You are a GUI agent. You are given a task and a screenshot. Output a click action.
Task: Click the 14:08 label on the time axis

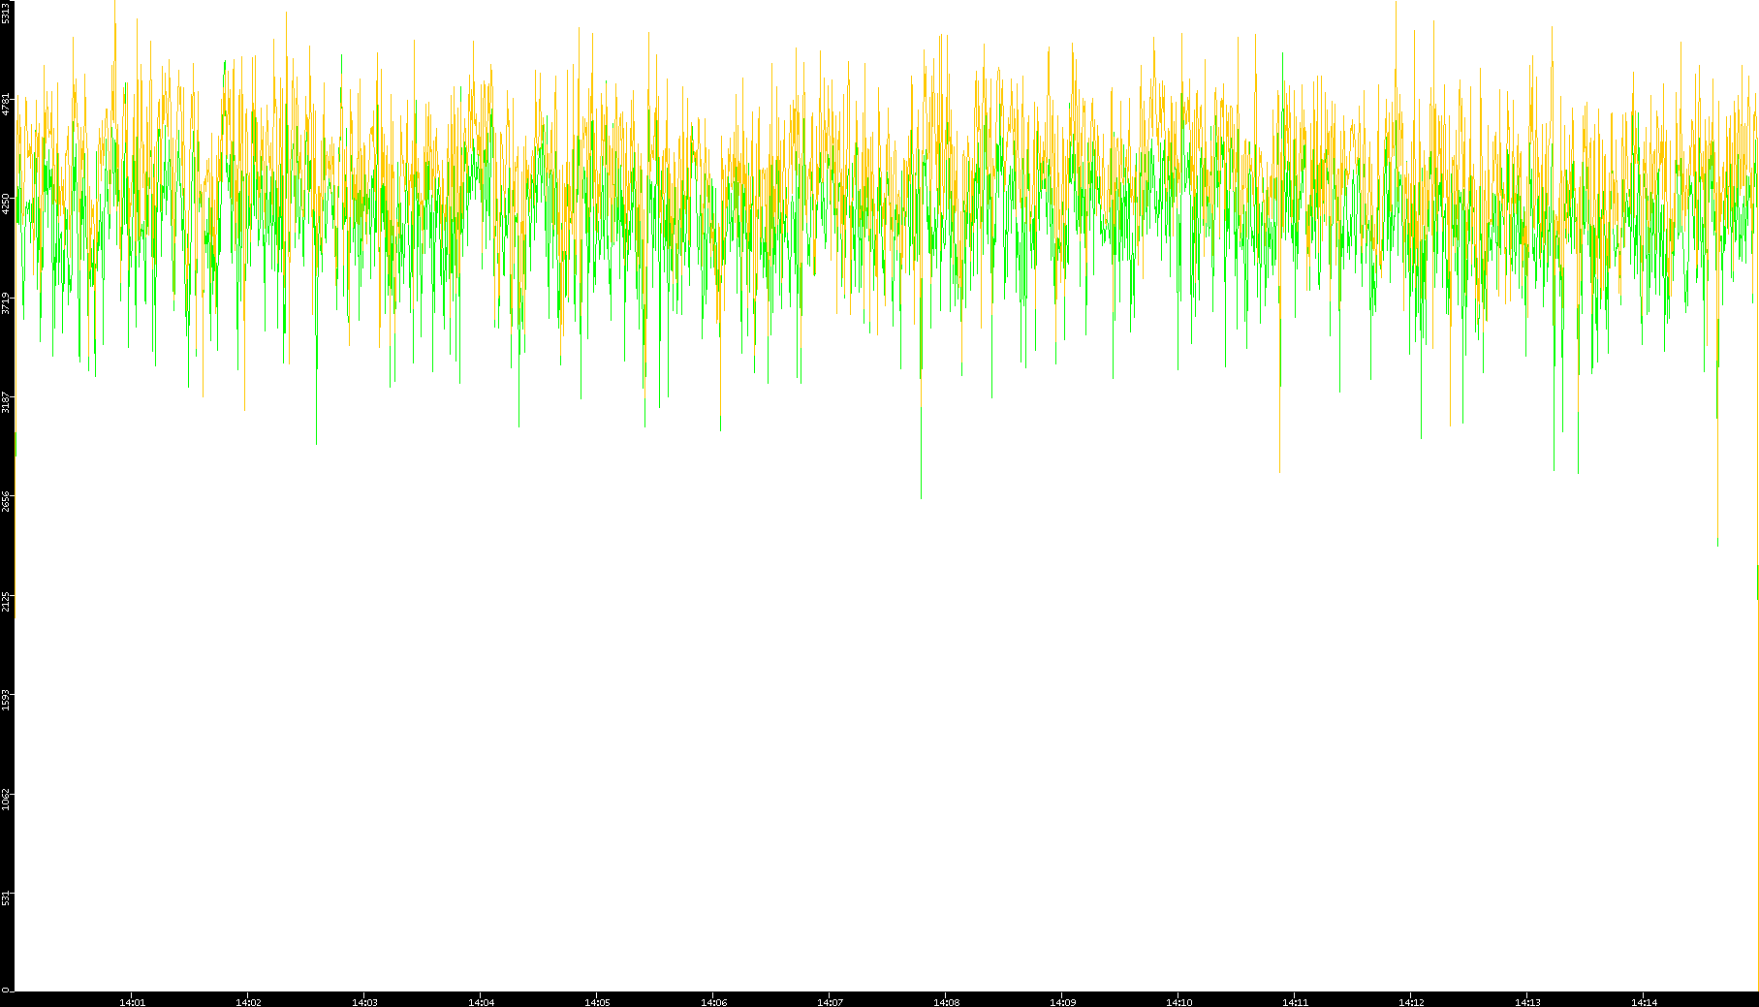pos(946,1002)
